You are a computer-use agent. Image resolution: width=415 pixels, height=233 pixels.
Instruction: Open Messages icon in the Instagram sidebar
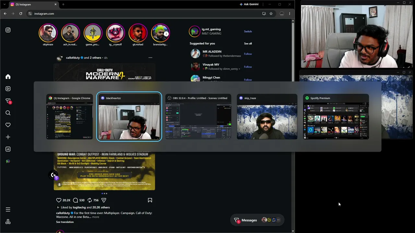[8, 101]
